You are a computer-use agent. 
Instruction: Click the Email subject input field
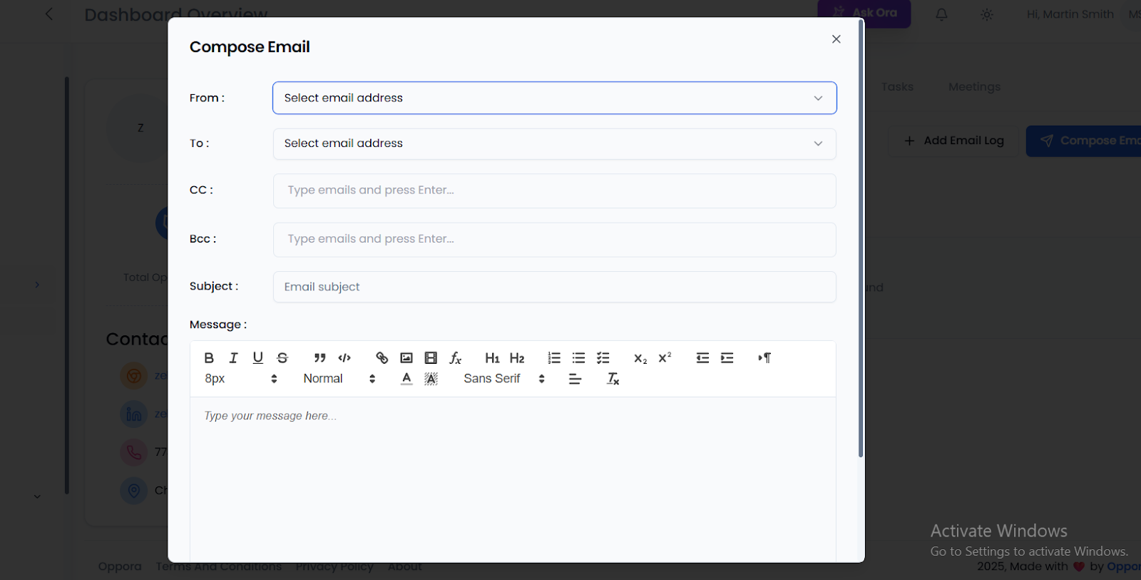(x=554, y=287)
